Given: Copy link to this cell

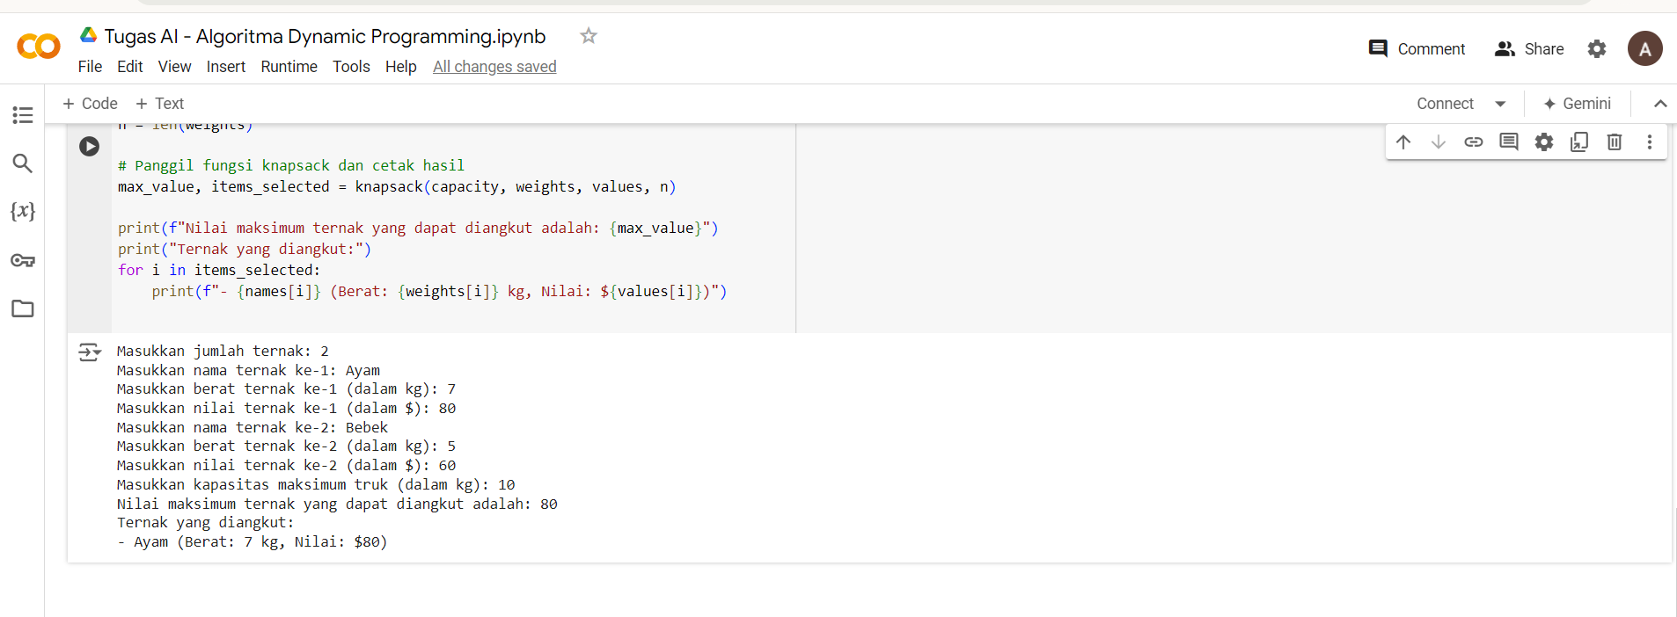Looking at the screenshot, I should pos(1474,142).
